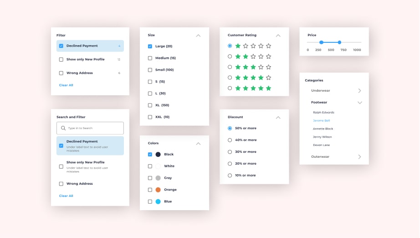Select the two-star rating radio button

[x=230, y=56]
